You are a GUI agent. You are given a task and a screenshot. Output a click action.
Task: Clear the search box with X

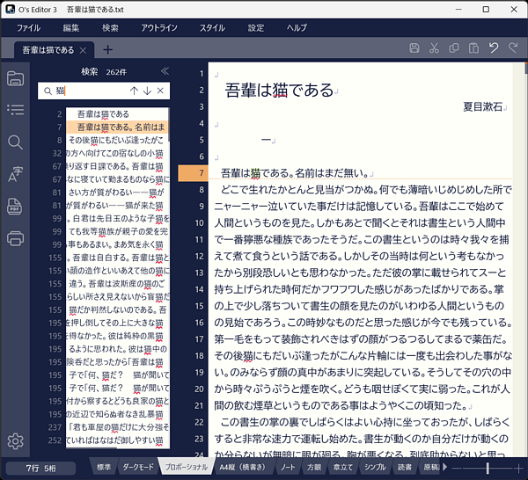click(160, 91)
